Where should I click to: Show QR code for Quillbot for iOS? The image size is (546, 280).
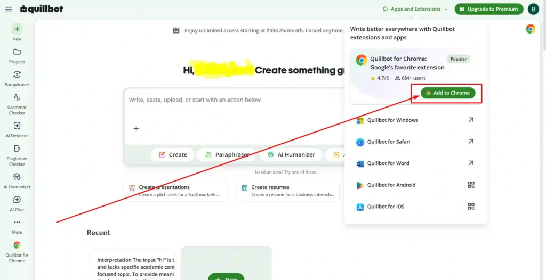click(471, 206)
